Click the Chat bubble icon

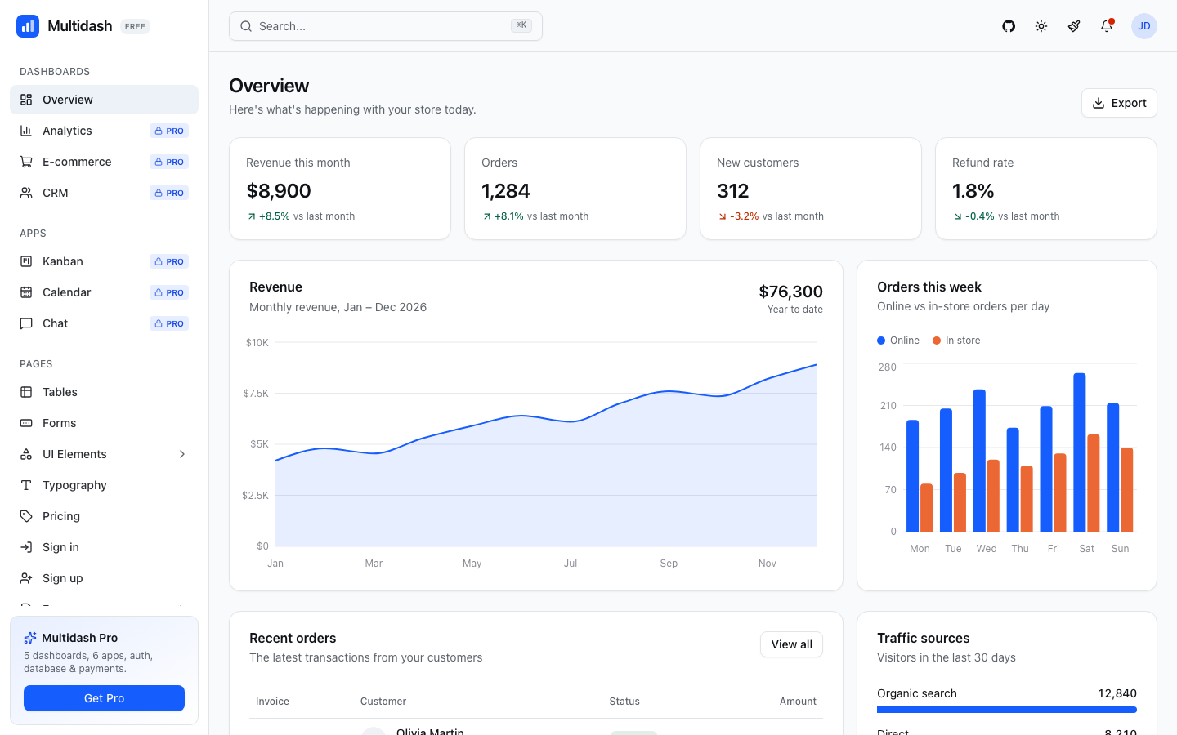pos(26,323)
